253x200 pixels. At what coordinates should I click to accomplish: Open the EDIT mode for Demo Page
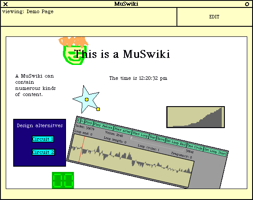pos(214,17)
